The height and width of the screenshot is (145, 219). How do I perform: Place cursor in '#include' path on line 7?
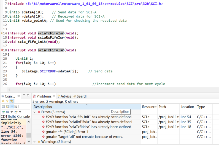[94, 4]
